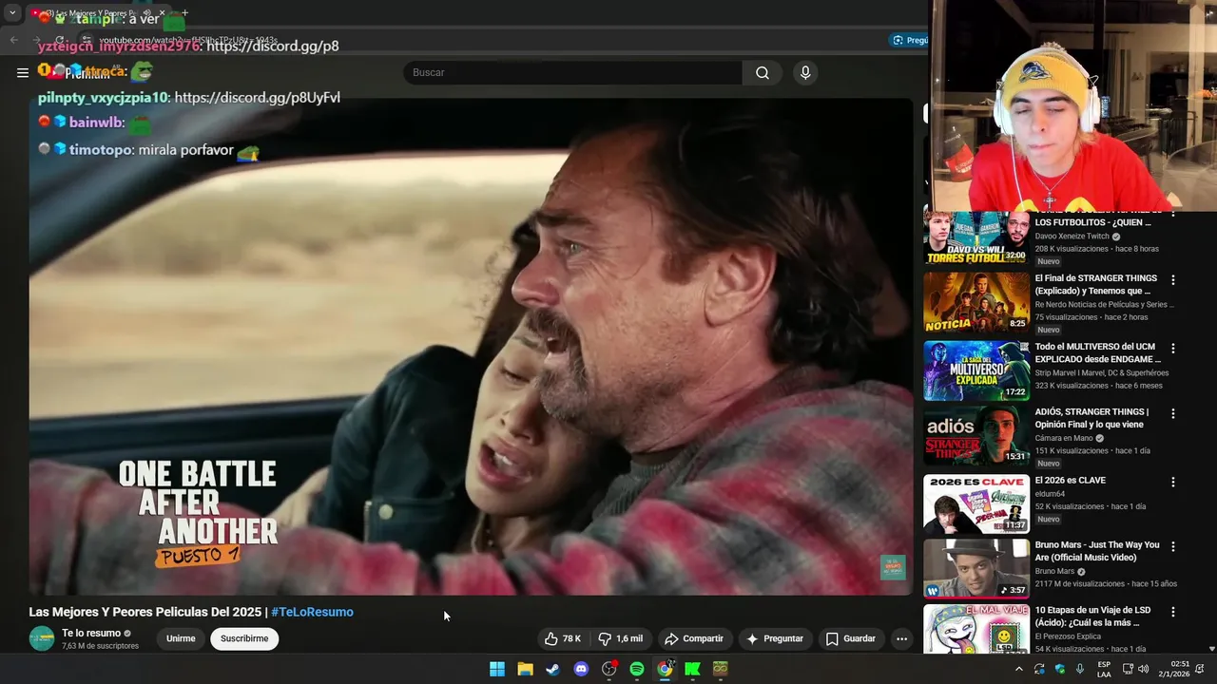Click the Compartir share button
1217x684 pixels.
[694, 638]
